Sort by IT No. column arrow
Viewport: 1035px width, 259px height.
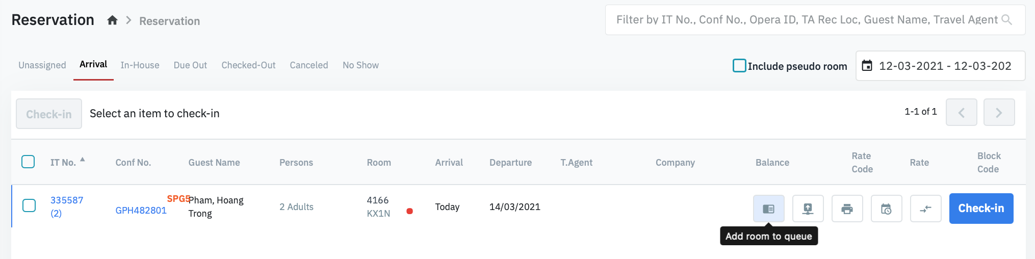(83, 160)
